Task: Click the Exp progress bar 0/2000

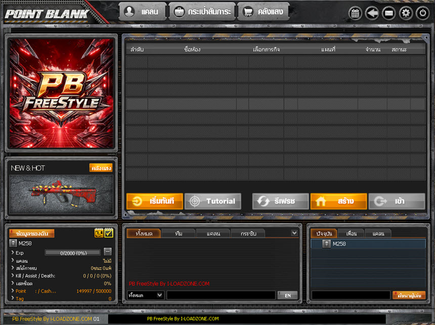Action: pos(73,253)
